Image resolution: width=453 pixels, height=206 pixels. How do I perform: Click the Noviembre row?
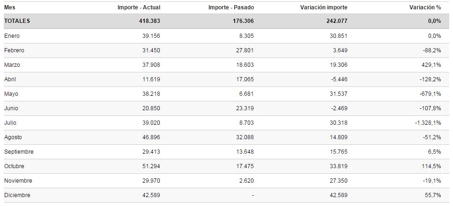coord(17,181)
